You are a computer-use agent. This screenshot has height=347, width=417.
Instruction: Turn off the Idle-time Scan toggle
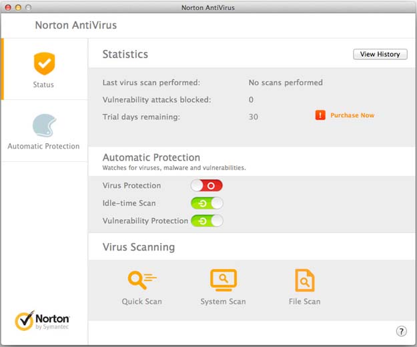[207, 203]
